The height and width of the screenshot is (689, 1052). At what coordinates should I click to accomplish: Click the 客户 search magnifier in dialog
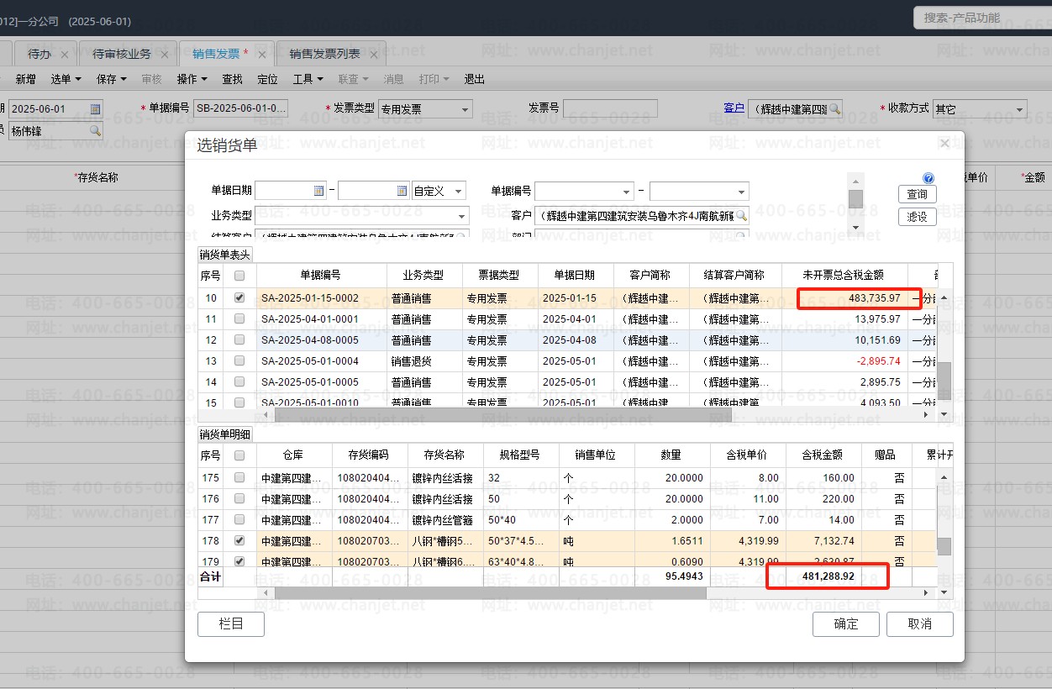tap(741, 216)
